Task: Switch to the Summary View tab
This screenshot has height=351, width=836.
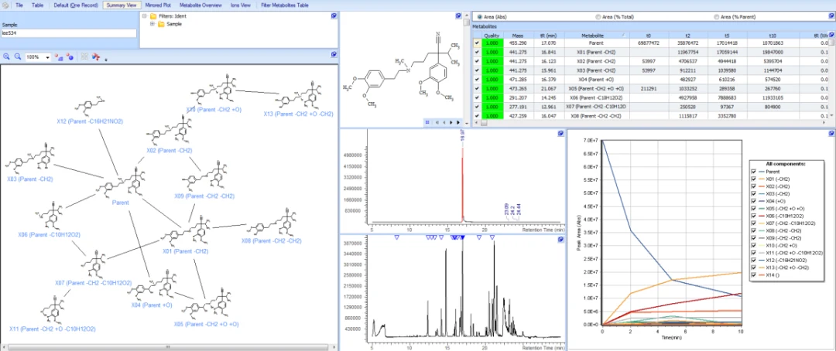Action: [x=121, y=5]
